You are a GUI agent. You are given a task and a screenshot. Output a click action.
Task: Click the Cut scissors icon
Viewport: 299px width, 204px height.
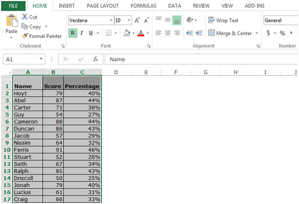click(x=25, y=17)
